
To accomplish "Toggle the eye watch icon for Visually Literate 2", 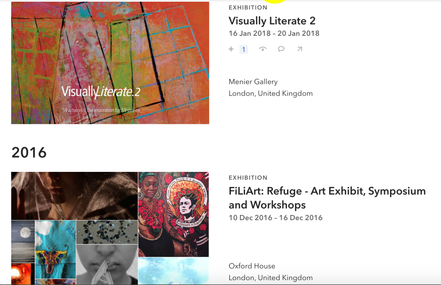I will pyautogui.click(x=262, y=49).
